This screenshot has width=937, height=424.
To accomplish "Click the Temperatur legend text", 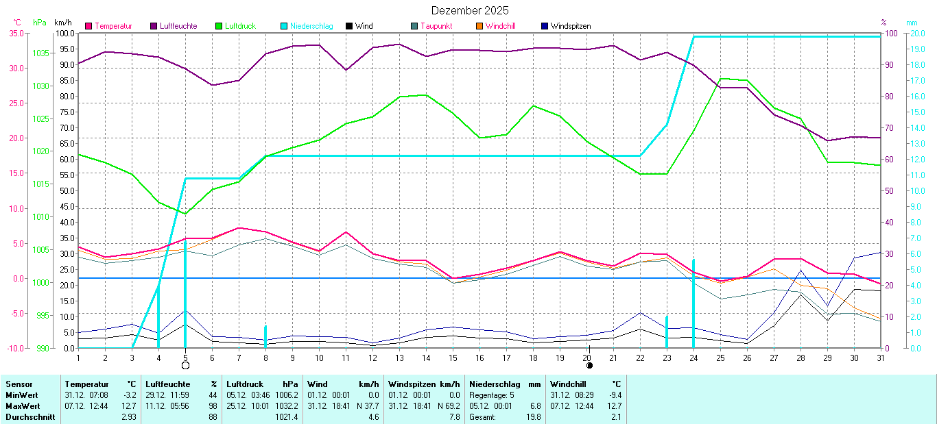I will tap(113, 26).
